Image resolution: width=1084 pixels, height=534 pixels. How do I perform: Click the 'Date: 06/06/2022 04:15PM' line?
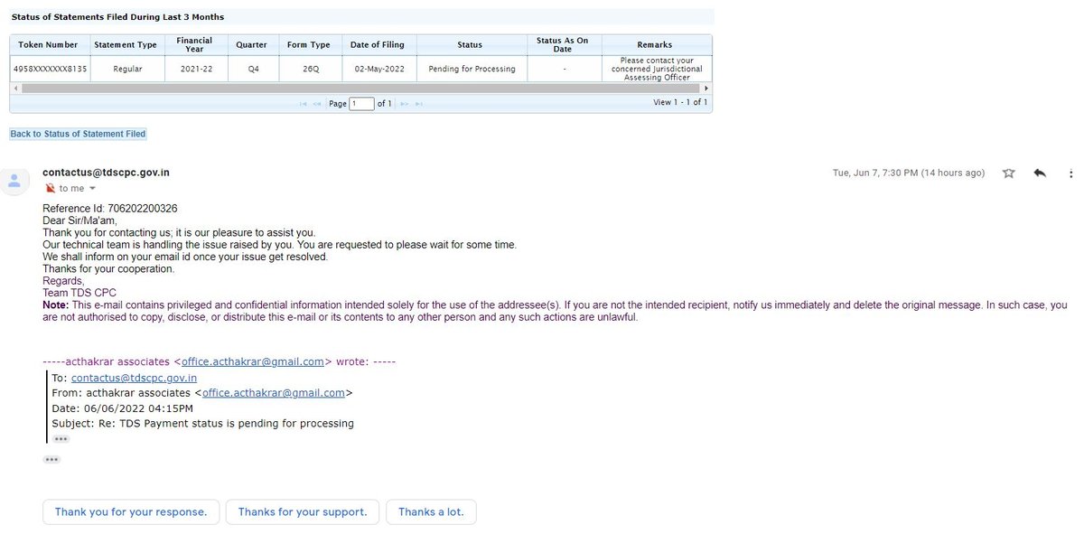122,408
